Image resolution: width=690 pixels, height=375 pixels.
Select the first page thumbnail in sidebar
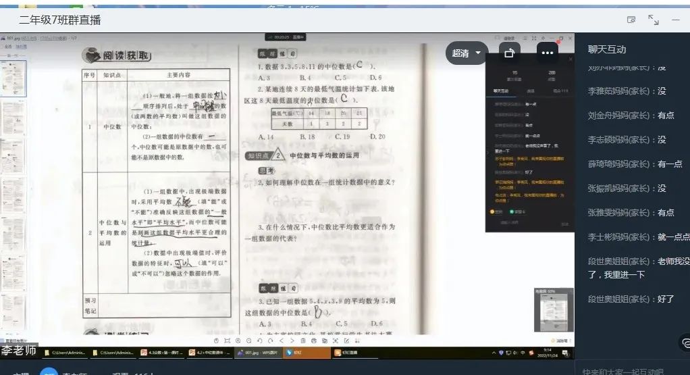point(14,78)
